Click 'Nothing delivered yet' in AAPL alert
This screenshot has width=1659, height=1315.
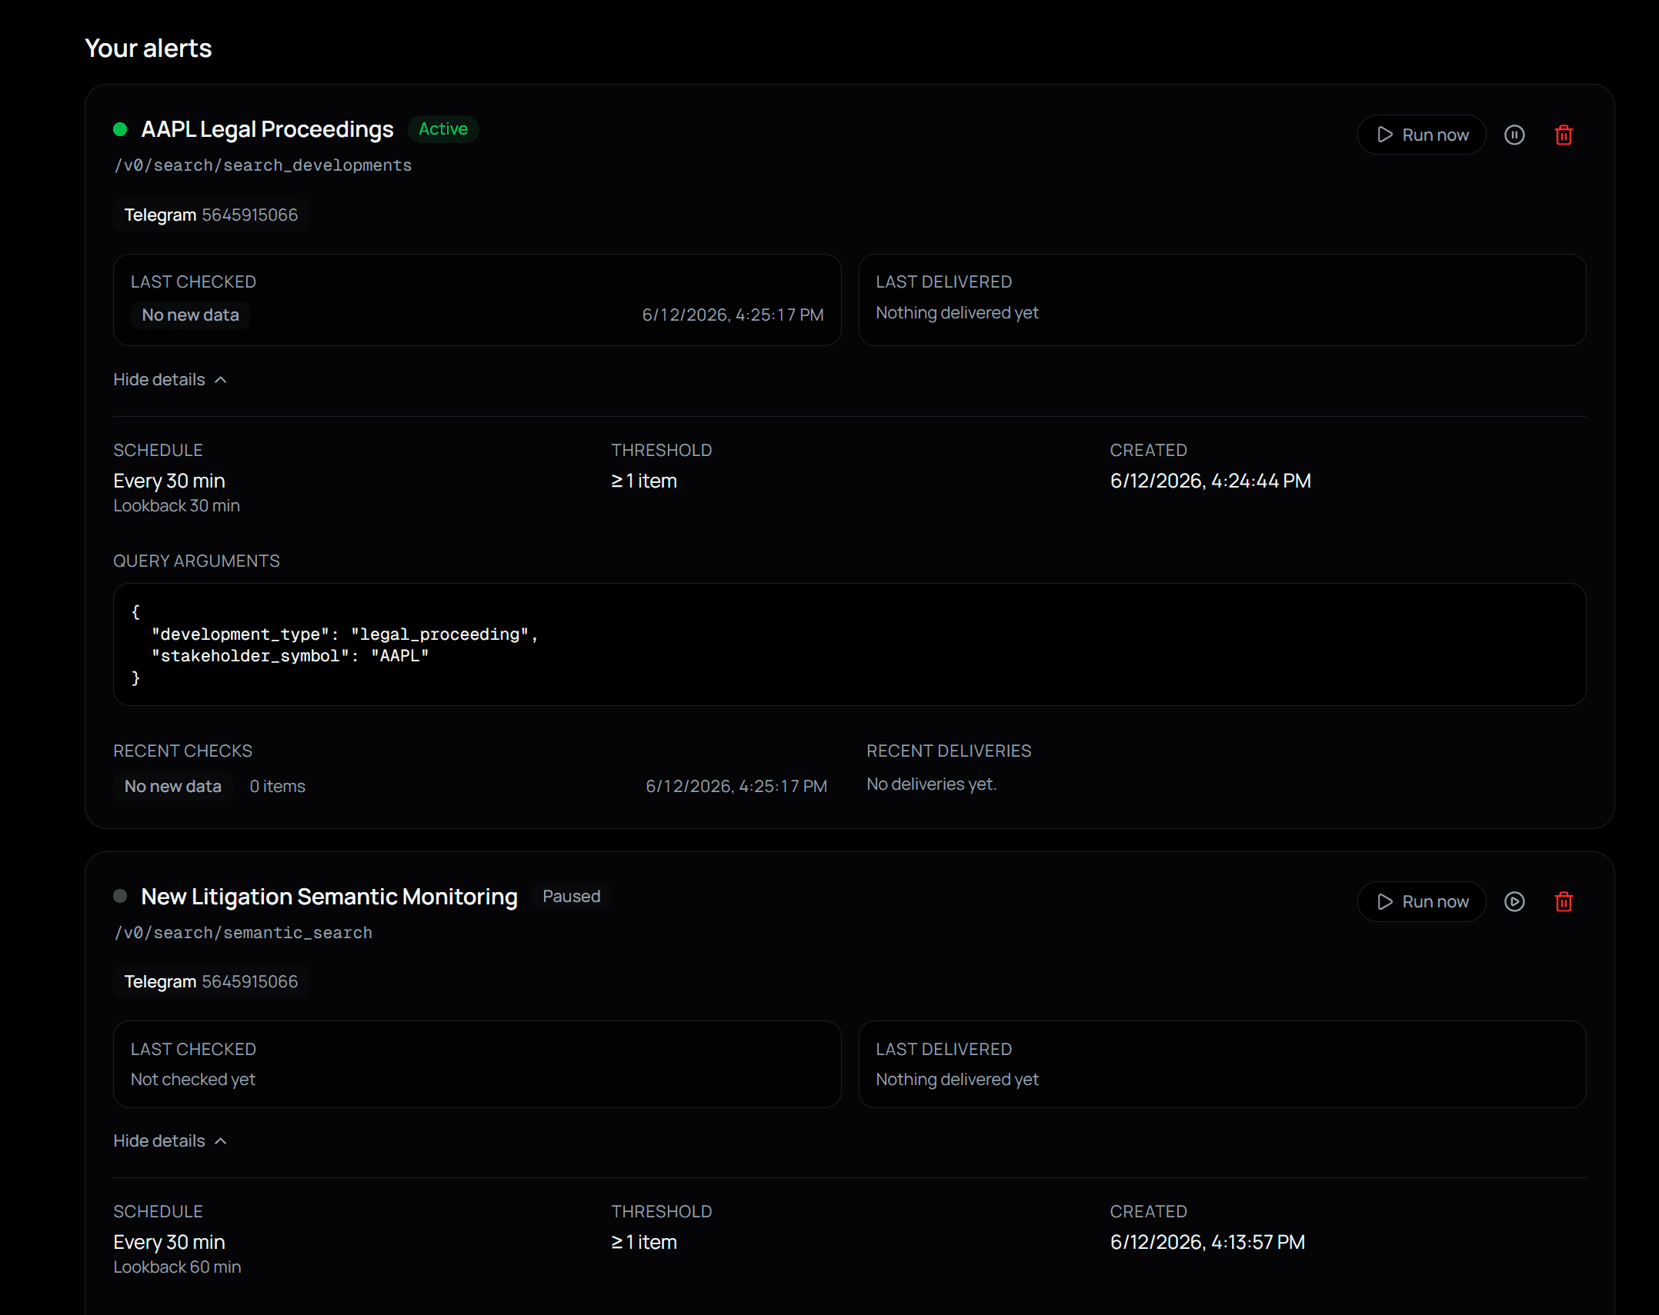coord(957,313)
